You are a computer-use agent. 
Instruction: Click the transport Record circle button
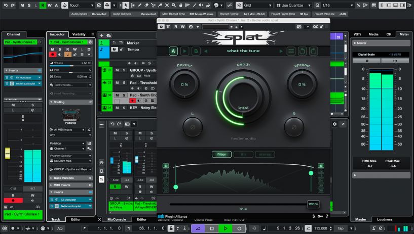[x=239, y=228]
